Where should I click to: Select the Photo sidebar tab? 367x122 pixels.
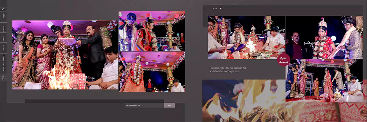pyautogui.click(x=3, y=57)
